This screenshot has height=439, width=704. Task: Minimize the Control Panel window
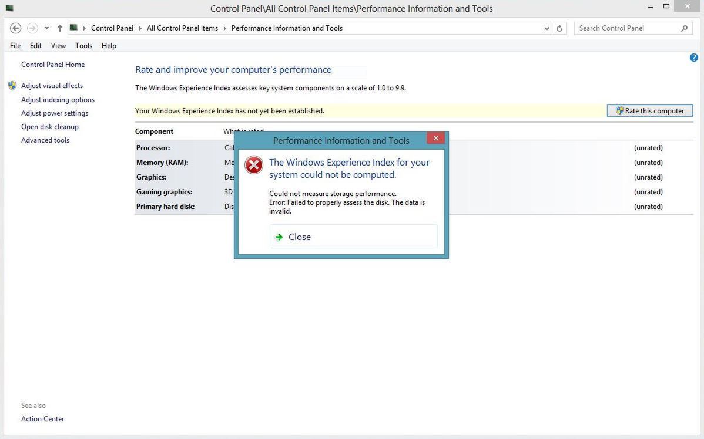click(x=651, y=6)
